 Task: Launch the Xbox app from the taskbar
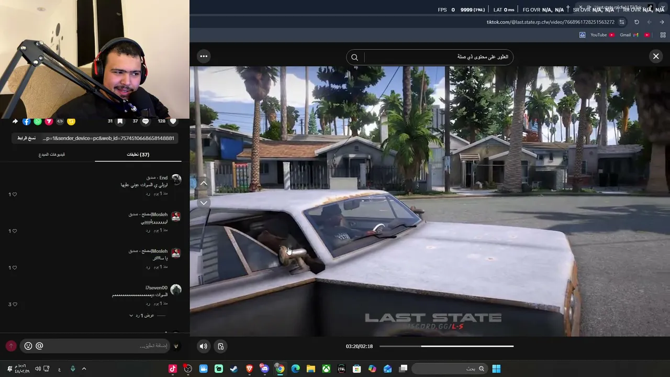point(326,369)
